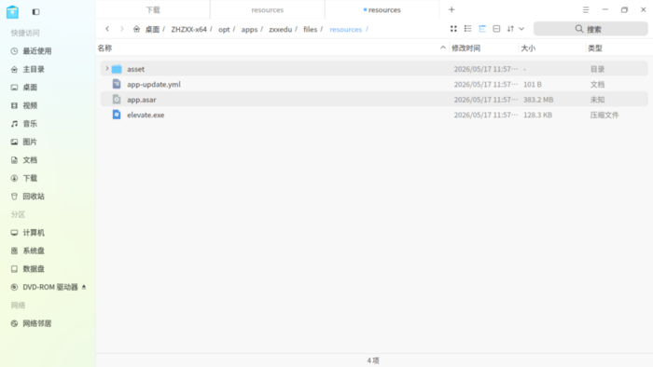Image resolution: width=653 pixels, height=367 pixels.
Task: Switch to list view
Action: tap(467, 29)
